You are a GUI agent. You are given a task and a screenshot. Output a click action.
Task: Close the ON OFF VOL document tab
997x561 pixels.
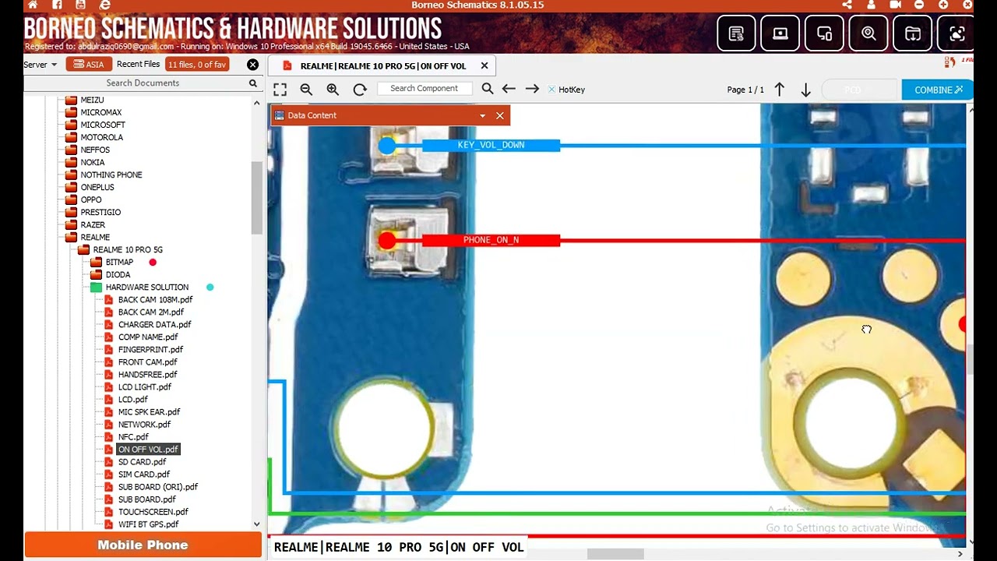484,65
